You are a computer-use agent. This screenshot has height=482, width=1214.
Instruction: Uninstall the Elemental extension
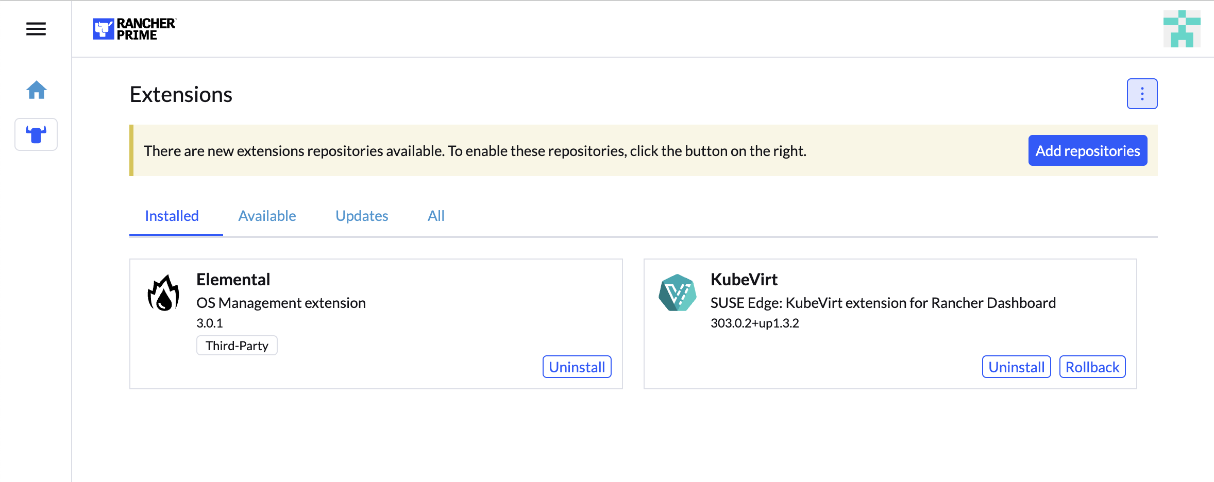[577, 367]
